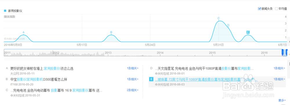Image resolution: width=290 pixels, height=105 pixels.
Task: Click 1条相关 link for news item B
Action: coord(133,79)
